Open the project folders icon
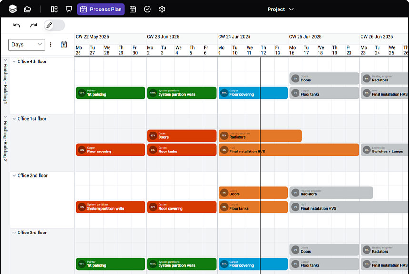Image resolution: width=409 pixels, height=274 pixels. [x=28, y=9]
